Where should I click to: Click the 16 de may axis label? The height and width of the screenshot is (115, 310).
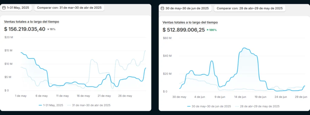point(84,96)
